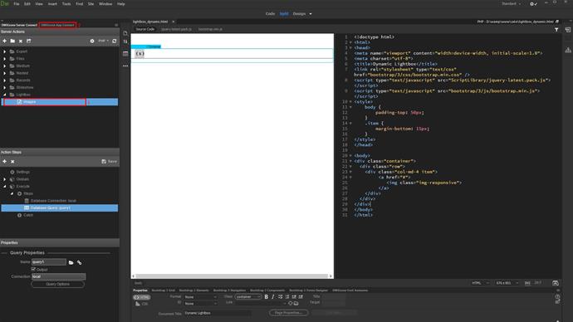Click link icon beside query Name field
This screenshot has height=322, width=573.
(x=79, y=262)
